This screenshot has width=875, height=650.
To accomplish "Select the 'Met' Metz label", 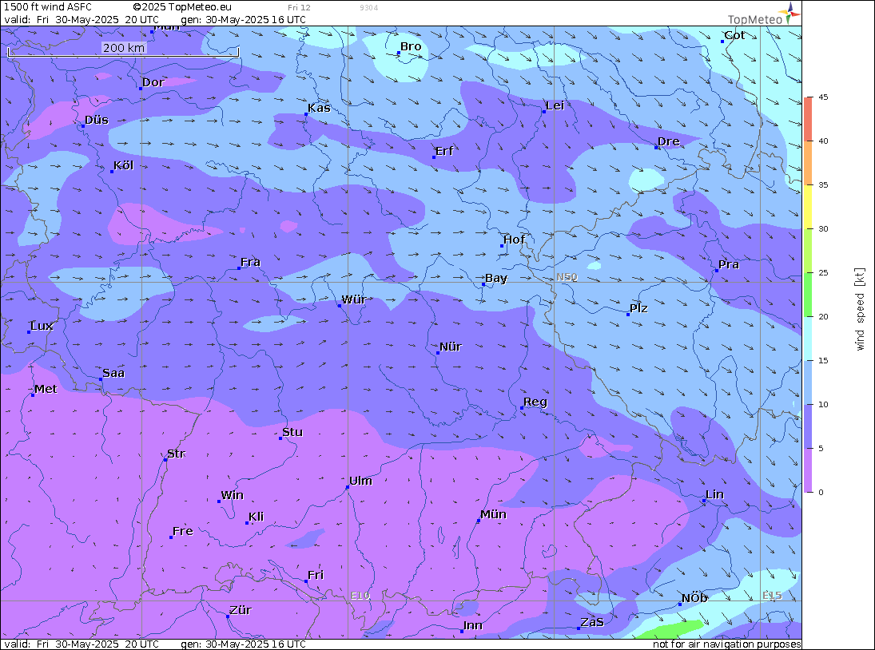I will tap(46, 389).
